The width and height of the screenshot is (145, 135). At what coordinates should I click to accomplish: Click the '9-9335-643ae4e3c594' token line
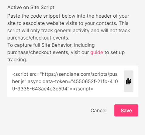click(40, 89)
